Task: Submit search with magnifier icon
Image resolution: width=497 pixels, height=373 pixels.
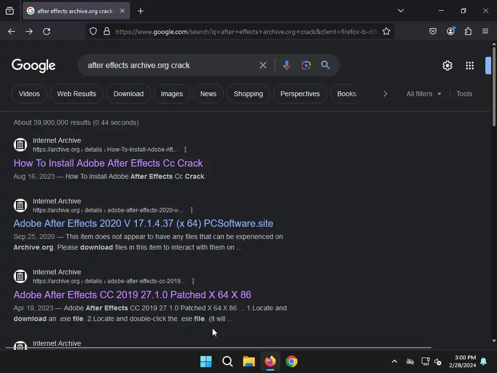Action: [x=325, y=65]
